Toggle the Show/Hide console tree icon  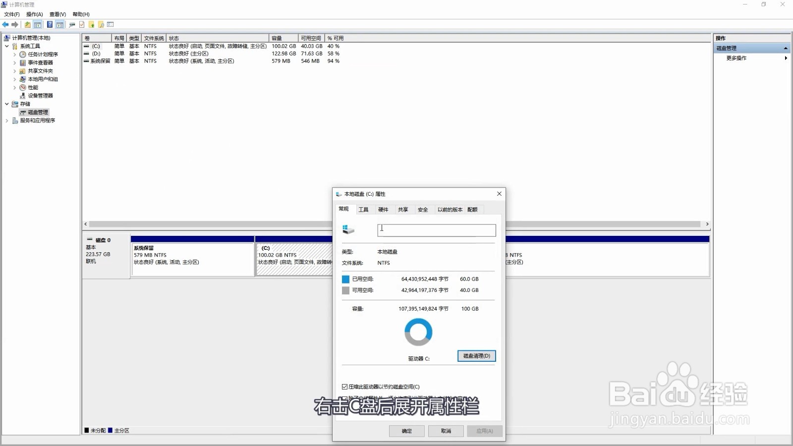click(38, 24)
